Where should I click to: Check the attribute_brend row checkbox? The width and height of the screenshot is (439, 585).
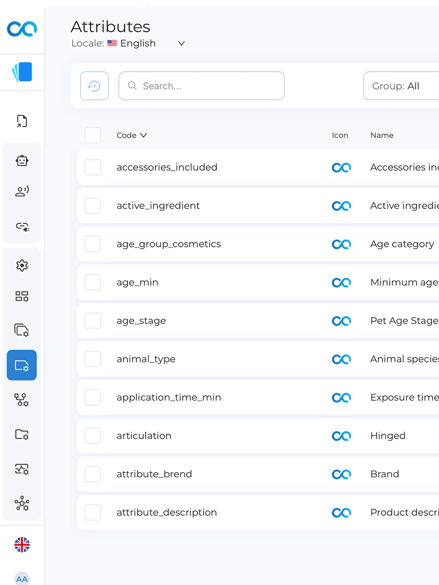point(93,474)
